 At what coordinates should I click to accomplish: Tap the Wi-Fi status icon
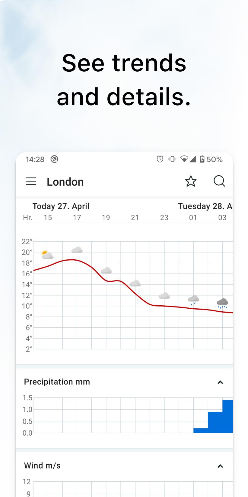184,159
